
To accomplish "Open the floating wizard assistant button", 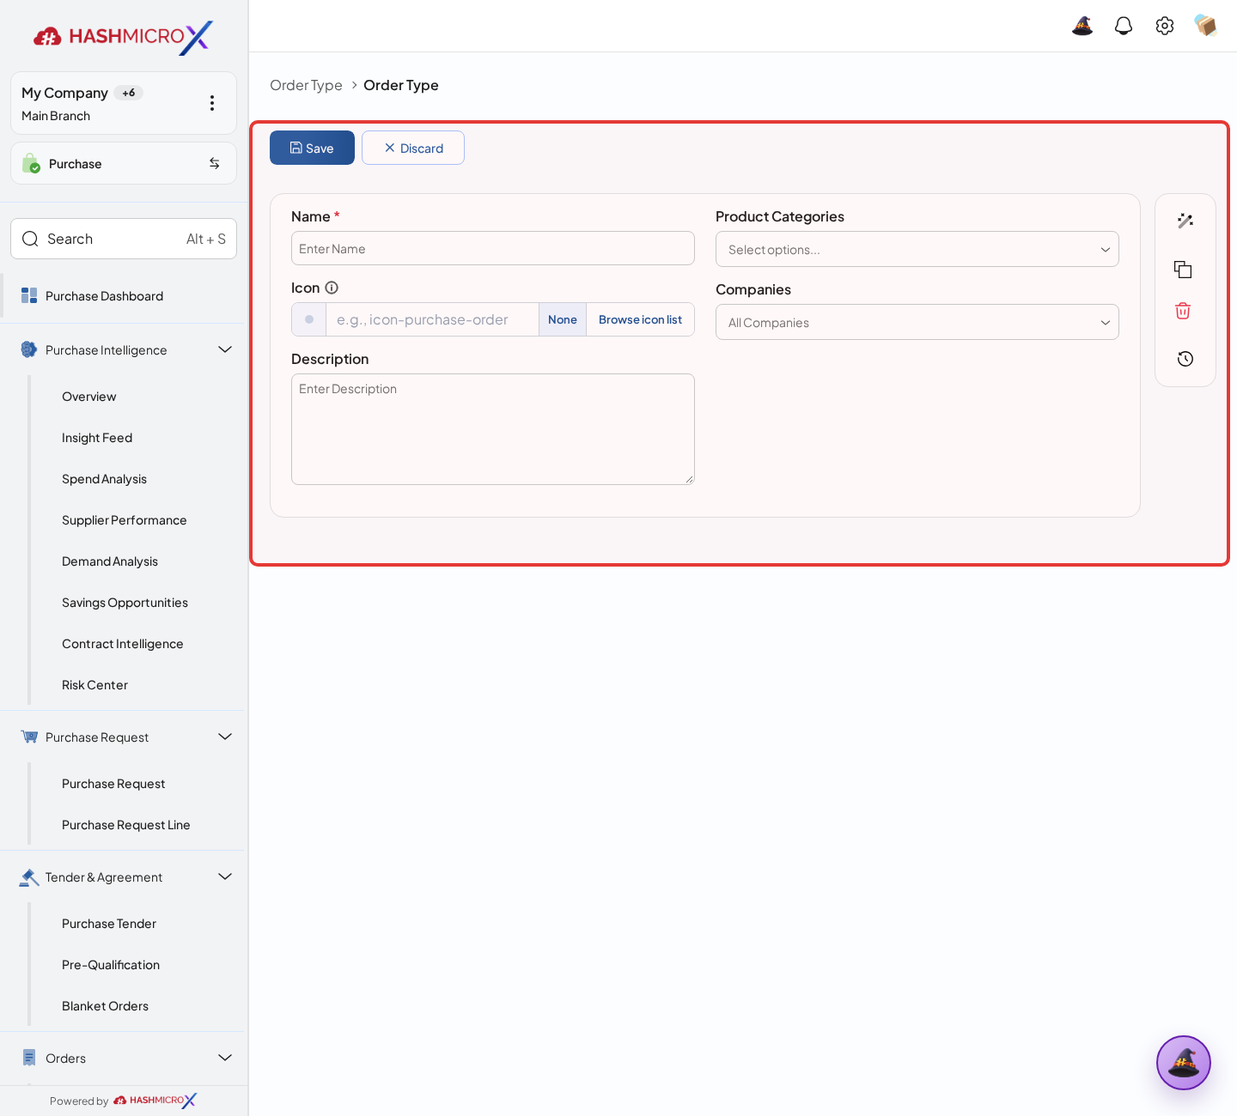I will coord(1184,1063).
